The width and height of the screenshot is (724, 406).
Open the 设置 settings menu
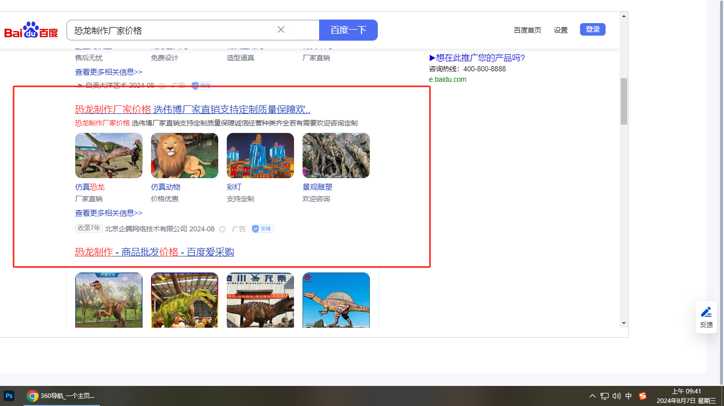(560, 30)
